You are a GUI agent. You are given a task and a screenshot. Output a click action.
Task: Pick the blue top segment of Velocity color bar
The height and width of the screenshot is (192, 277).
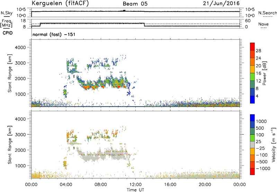(x=252, y=118)
